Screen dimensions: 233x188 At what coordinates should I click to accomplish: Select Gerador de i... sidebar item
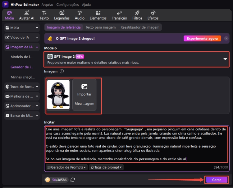[22, 67]
